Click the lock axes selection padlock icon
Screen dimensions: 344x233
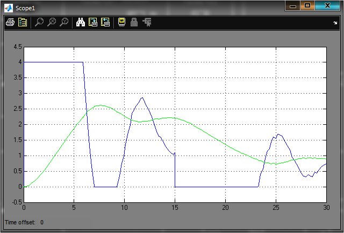click(134, 22)
